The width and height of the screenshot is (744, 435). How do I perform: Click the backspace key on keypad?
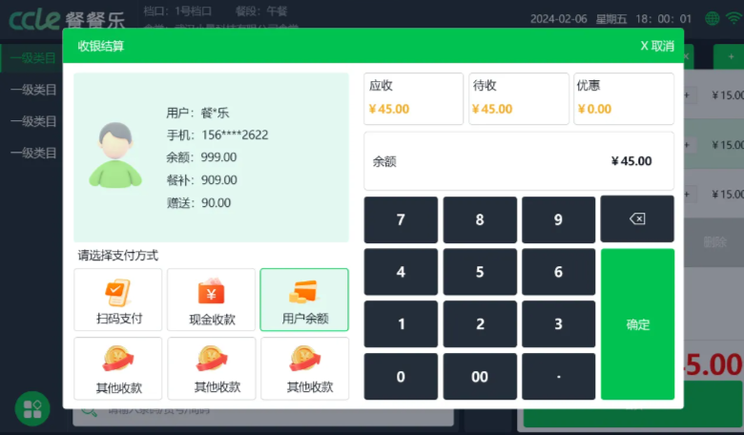[x=636, y=219]
